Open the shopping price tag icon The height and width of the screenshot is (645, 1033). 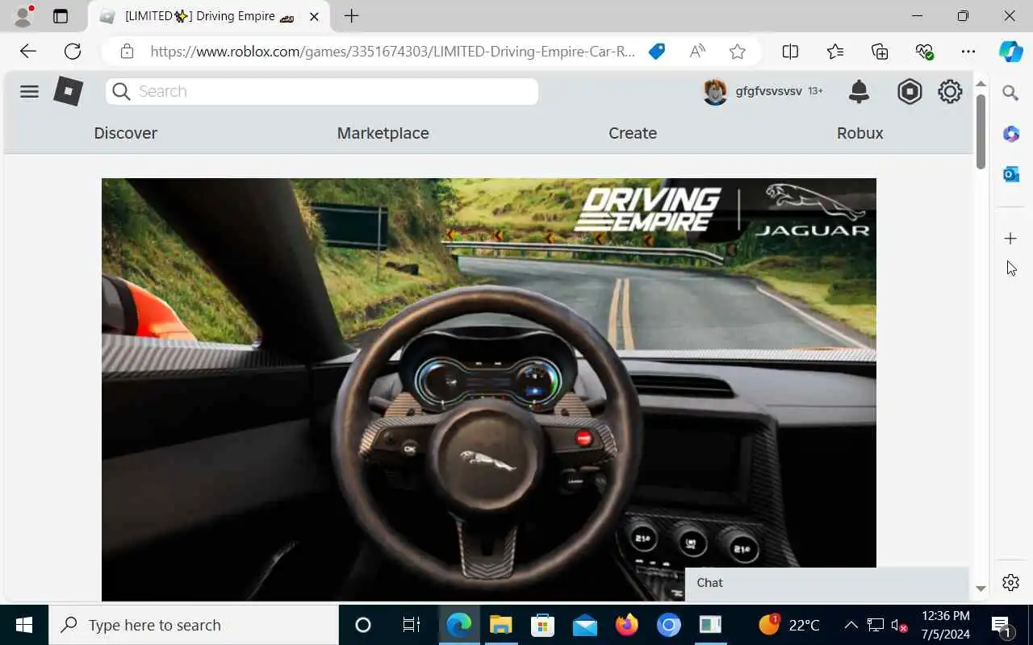(657, 52)
